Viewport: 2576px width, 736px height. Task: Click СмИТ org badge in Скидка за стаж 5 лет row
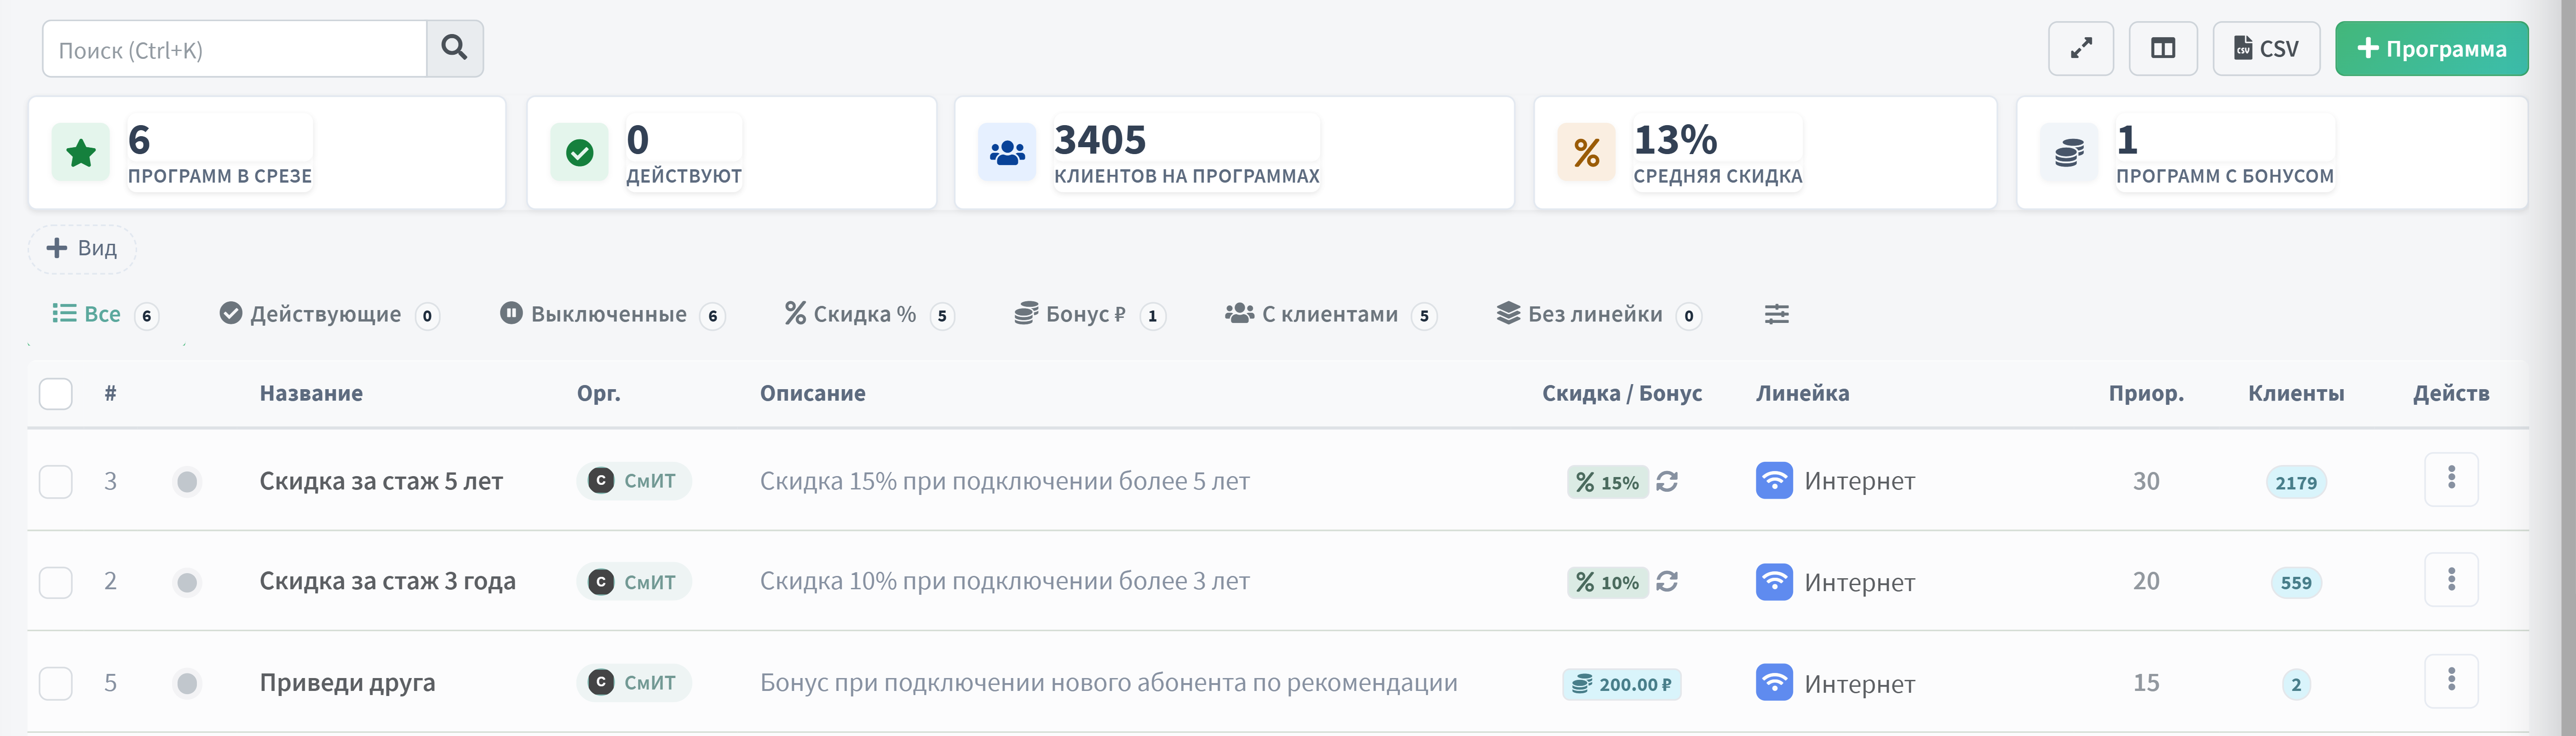[634, 481]
